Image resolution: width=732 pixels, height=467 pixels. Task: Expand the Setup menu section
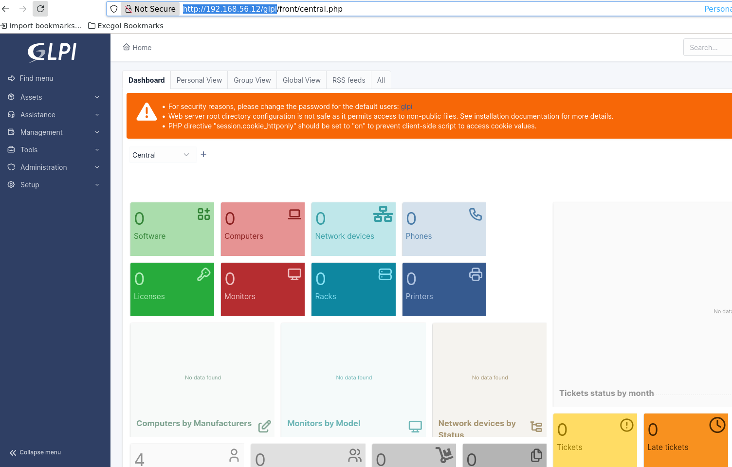(x=54, y=185)
